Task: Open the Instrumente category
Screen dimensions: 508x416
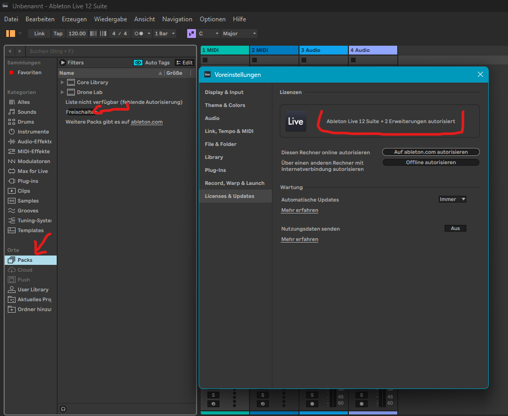Action: (x=33, y=132)
